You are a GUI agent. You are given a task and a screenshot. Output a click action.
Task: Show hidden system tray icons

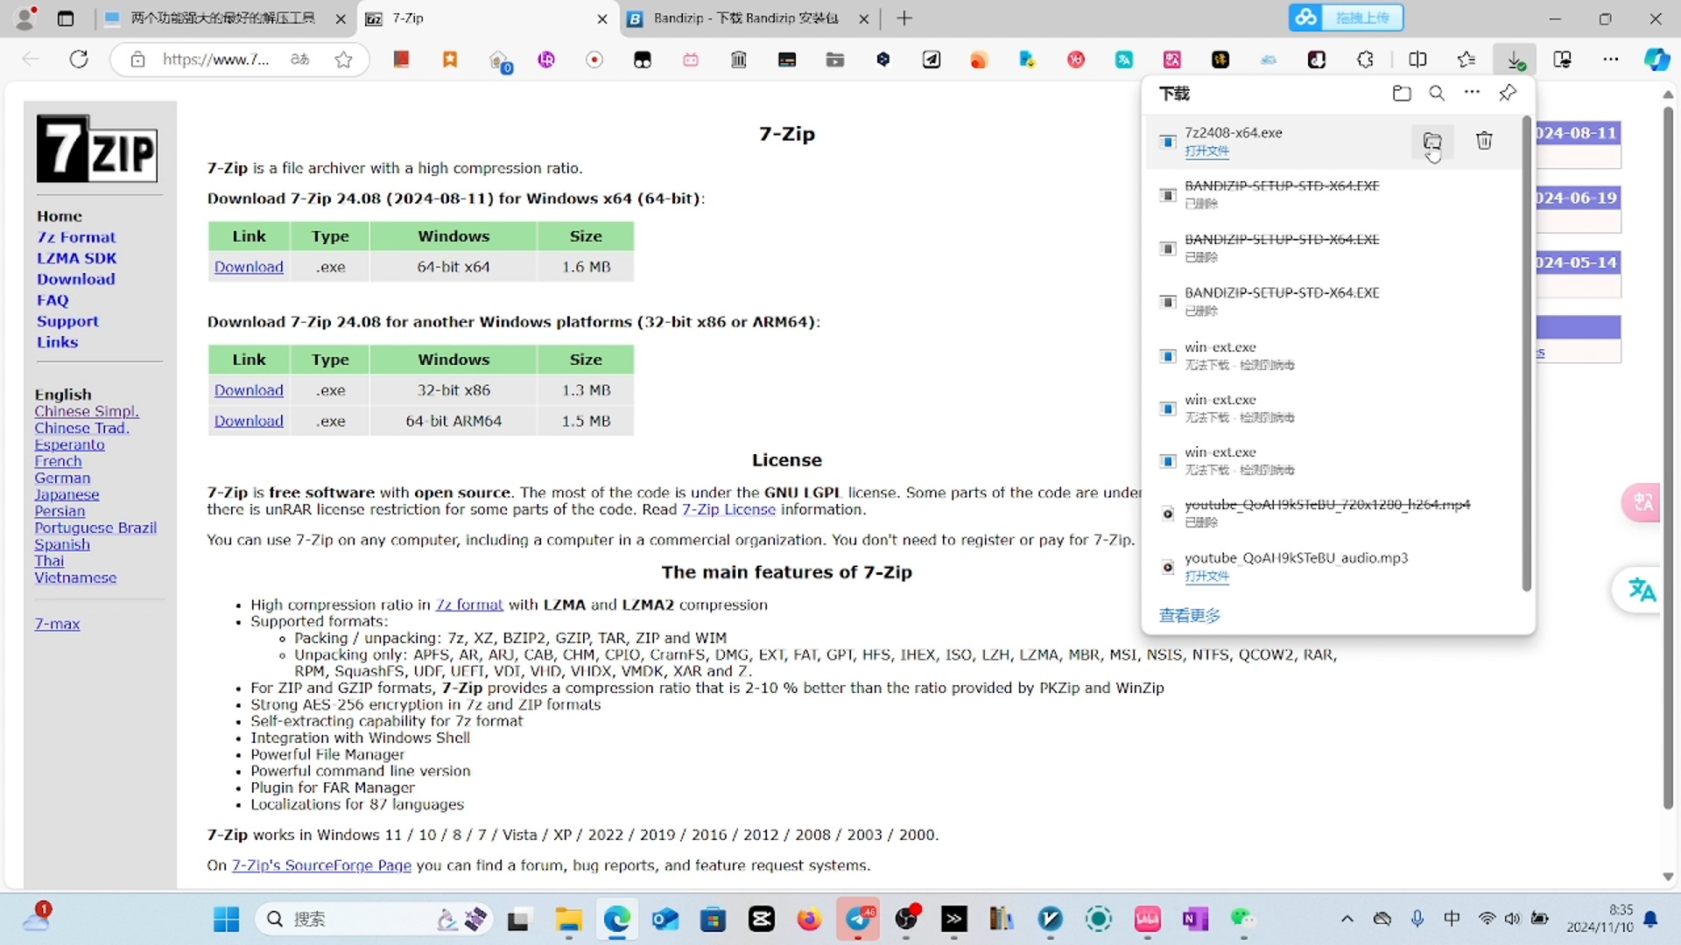1347,919
